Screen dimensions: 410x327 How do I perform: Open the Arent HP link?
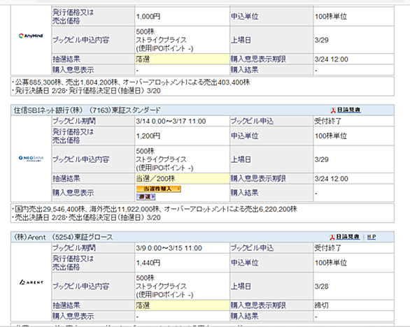pyautogui.click(x=372, y=237)
